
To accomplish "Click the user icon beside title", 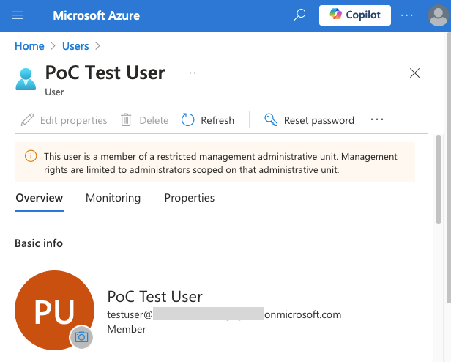I will click(x=26, y=78).
